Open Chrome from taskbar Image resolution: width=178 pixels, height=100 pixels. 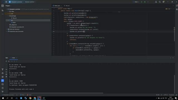tap(30, 98)
